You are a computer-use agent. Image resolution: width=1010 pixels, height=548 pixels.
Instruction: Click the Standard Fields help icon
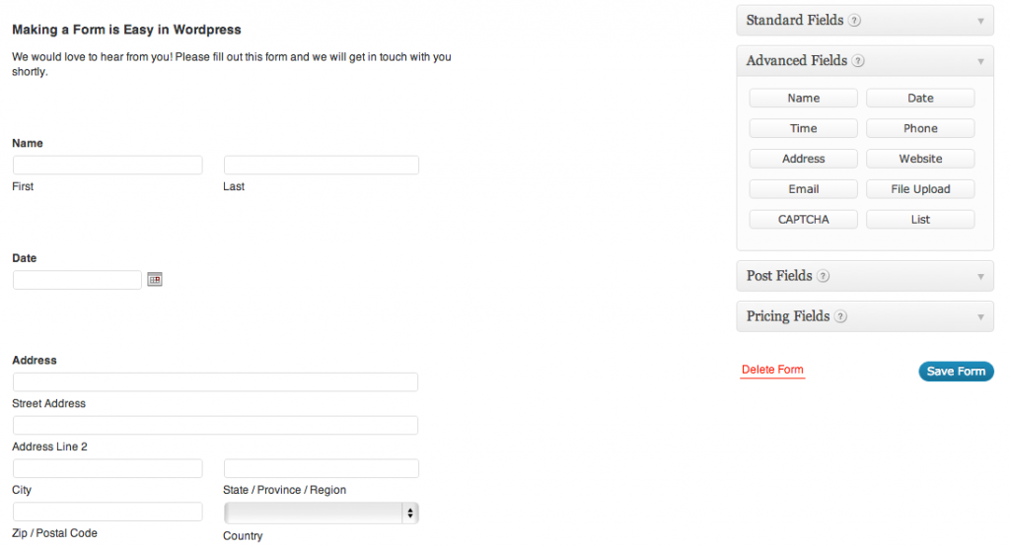tap(855, 21)
